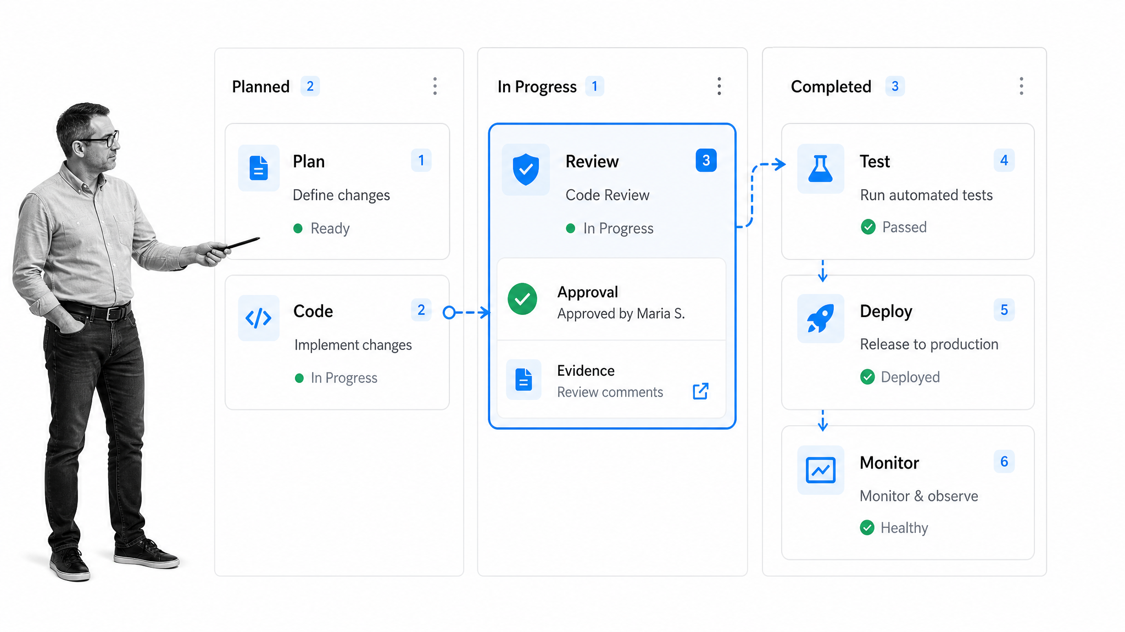Image resolution: width=1125 pixels, height=632 pixels.
Task: Open the In Progress column options menu
Action: (x=719, y=86)
